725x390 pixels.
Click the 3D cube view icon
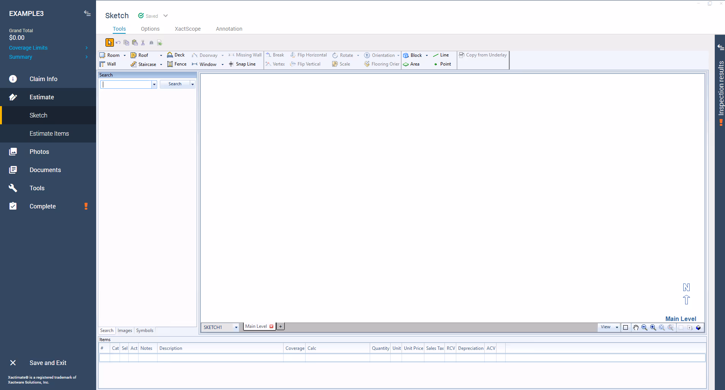coord(698,327)
